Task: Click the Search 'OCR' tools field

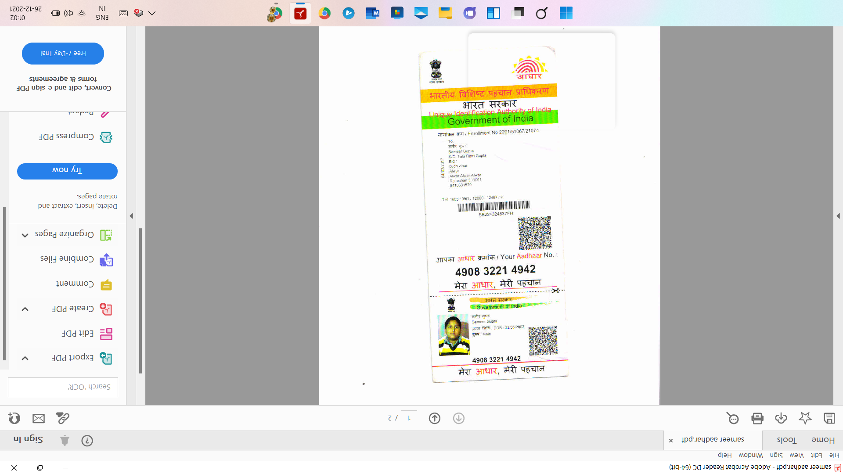Action: [x=63, y=387]
